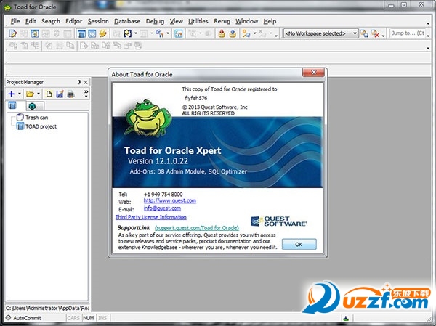Open the Window menu
This screenshot has width=436, height=326.
click(x=246, y=21)
